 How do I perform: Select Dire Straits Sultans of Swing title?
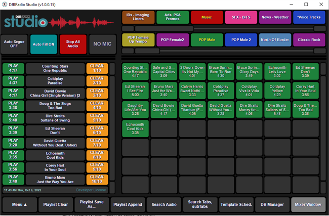tap(55, 118)
